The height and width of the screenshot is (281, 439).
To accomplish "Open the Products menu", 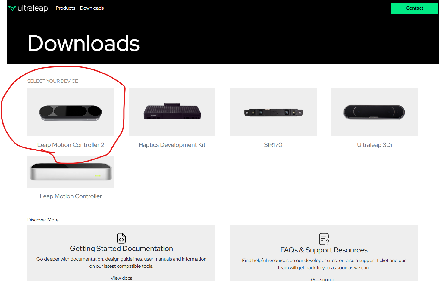I will (65, 8).
